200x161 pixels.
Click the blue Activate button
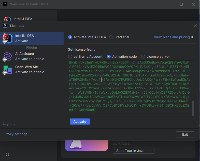pyautogui.click(x=80, y=122)
